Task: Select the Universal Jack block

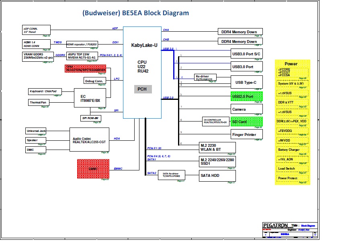Action: pos(36,131)
